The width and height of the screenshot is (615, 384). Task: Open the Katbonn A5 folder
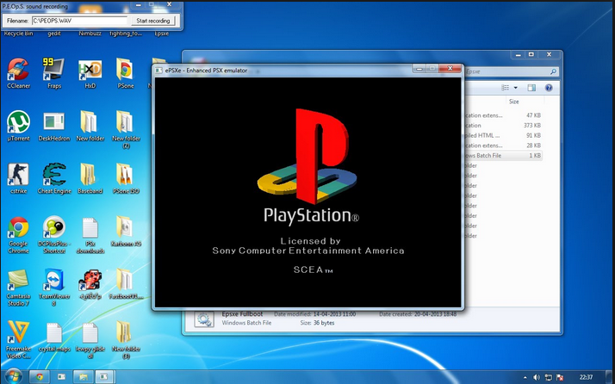126,231
